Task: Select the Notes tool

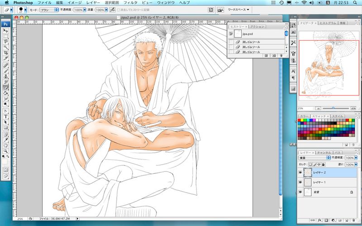Action: pos(5,134)
